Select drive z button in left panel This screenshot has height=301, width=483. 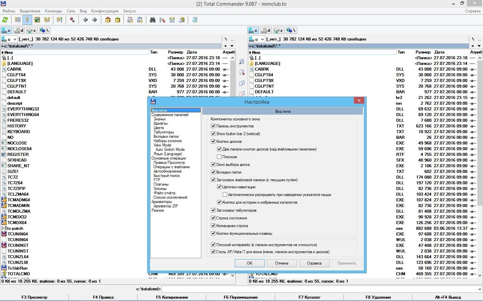point(32,30)
